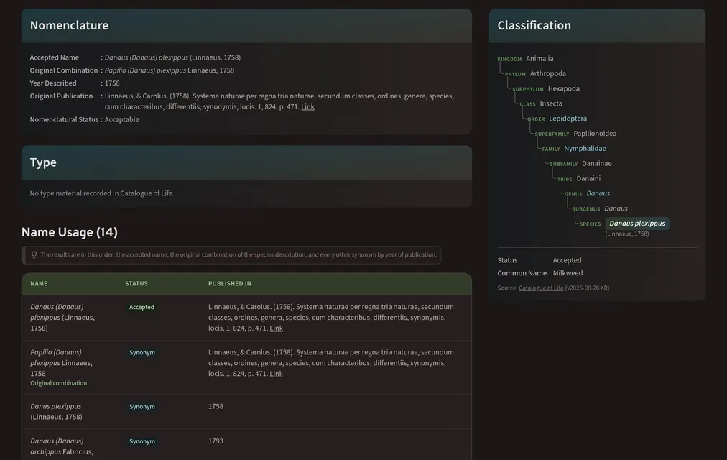Click the Accepted badge in the name usage table
The height and width of the screenshot is (460, 727).
(142, 307)
